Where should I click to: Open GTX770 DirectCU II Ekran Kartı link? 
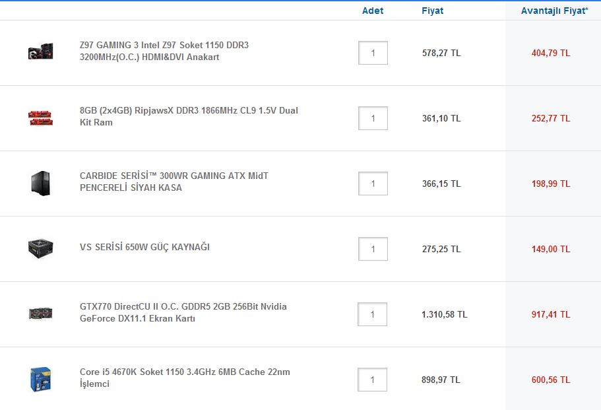pyautogui.click(x=183, y=312)
